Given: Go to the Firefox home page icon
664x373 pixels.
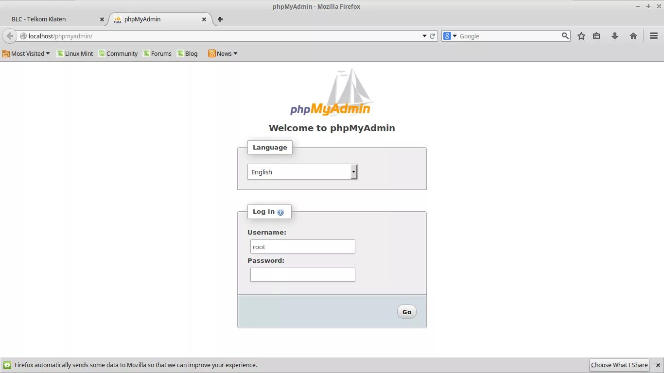Looking at the screenshot, I should pyautogui.click(x=633, y=36).
